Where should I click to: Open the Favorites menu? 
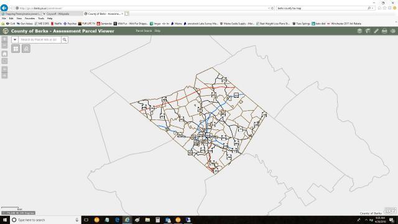point(30,19)
